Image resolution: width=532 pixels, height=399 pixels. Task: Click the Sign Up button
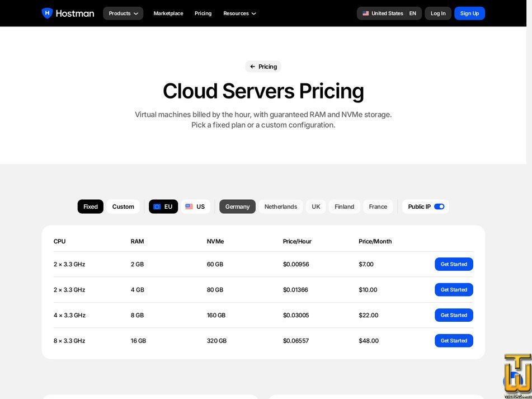point(469,13)
